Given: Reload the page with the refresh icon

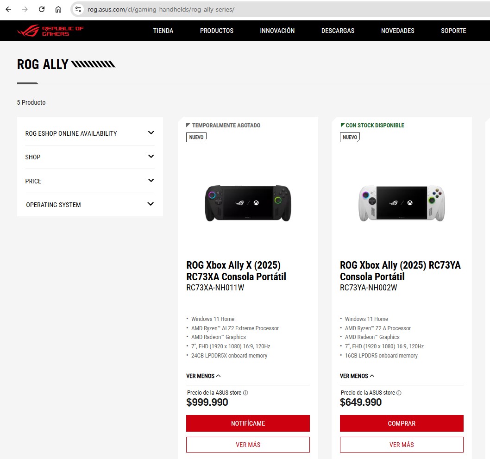Looking at the screenshot, I should [x=42, y=9].
